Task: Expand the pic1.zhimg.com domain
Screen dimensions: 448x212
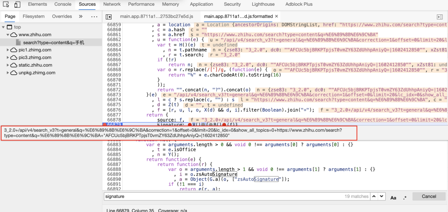Action: [9, 50]
